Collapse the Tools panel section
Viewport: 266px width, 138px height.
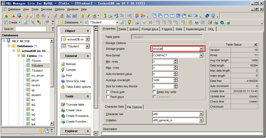click(88, 96)
